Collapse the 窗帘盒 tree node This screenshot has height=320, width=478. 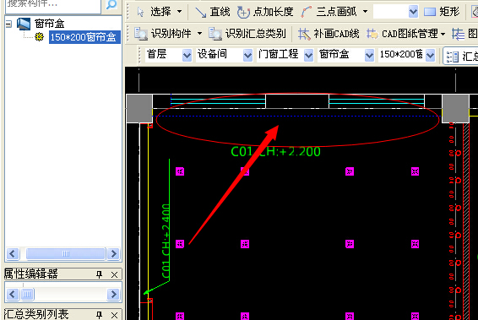click(x=8, y=24)
